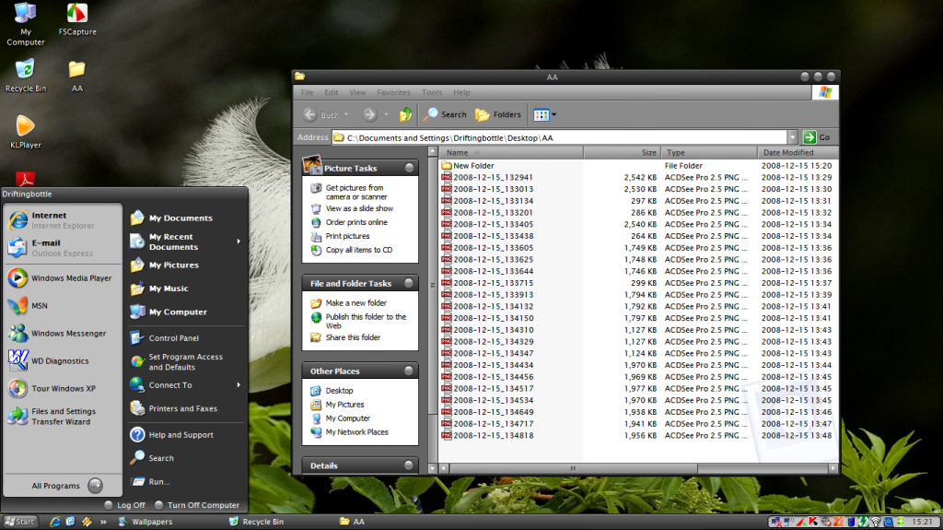943x530 pixels.
Task: Collapse File and Folder Tasks panel
Action: 409,282
